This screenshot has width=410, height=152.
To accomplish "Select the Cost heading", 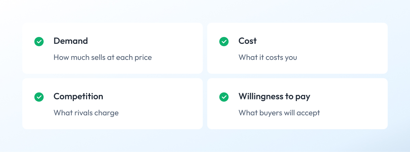I will pyautogui.click(x=248, y=41).
